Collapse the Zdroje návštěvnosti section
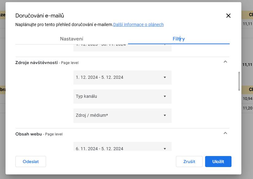The height and width of the screenshot is (179, 253). [x=225, y=62]
